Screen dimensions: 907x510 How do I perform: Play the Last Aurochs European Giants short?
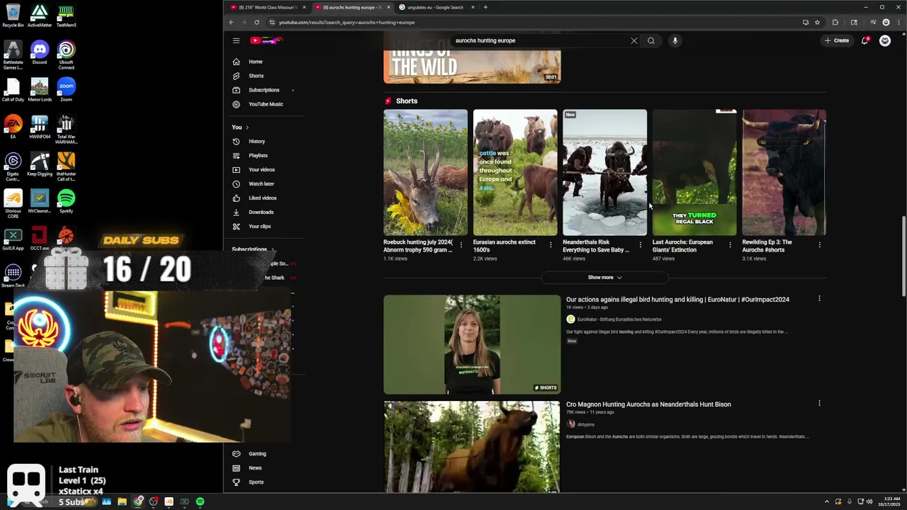[x=694, y=172]
